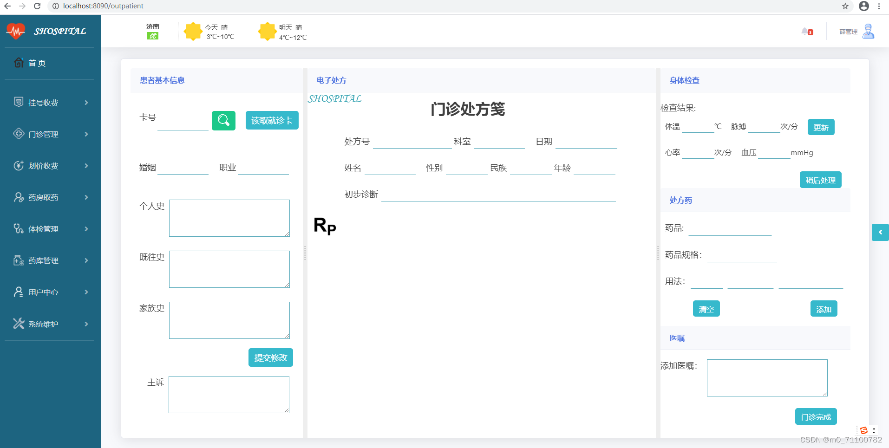Open 体检管理 menu item
The height and width of the screenshot is (448, 889).
point(43,229)
